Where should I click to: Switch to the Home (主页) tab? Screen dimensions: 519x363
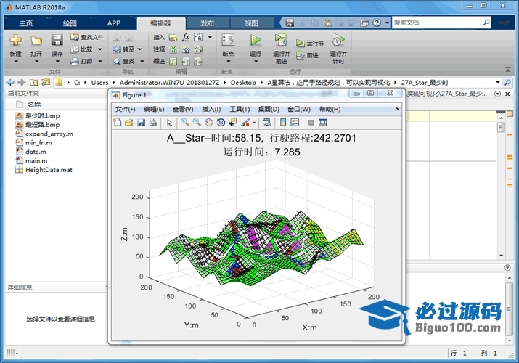[26, 23]
